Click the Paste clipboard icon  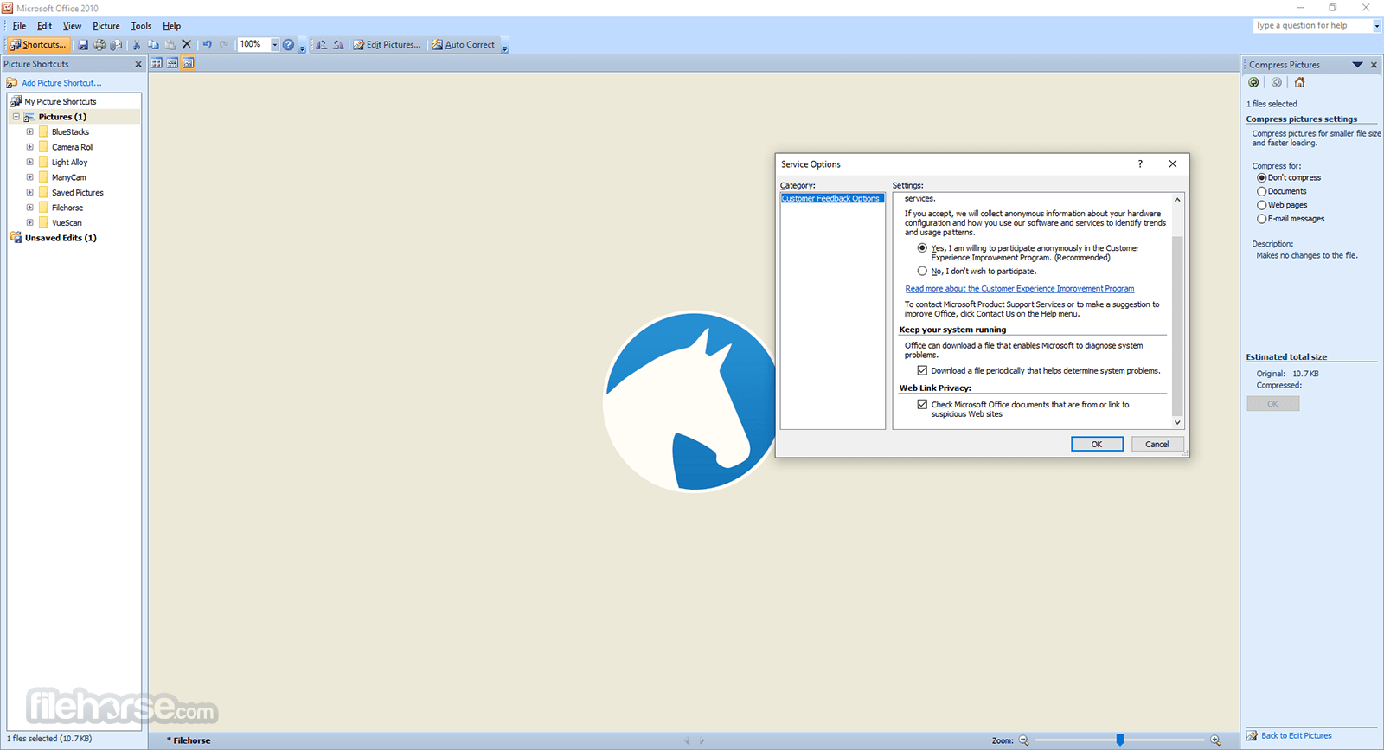click(170, 45)
